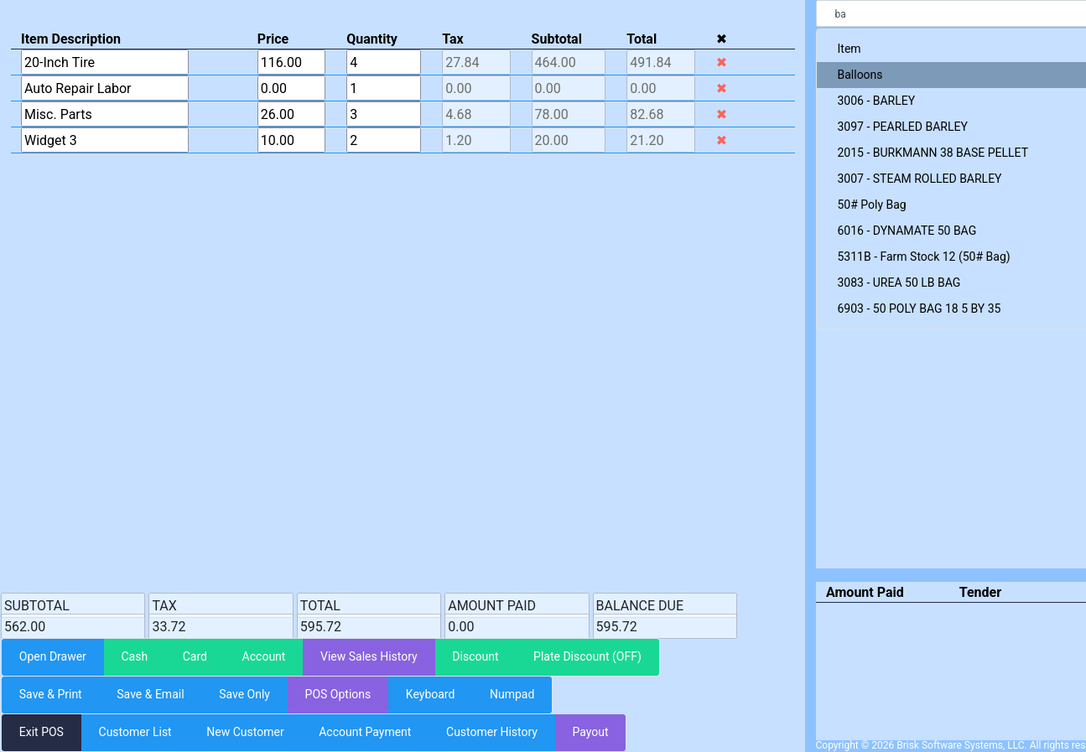Turn on Plate Discount
Viewport: 1086px width, 752px height.
click(x=588, y=656)
